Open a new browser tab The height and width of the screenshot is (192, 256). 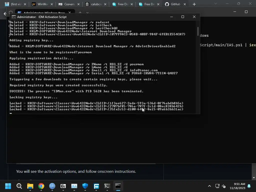point(194,4)
